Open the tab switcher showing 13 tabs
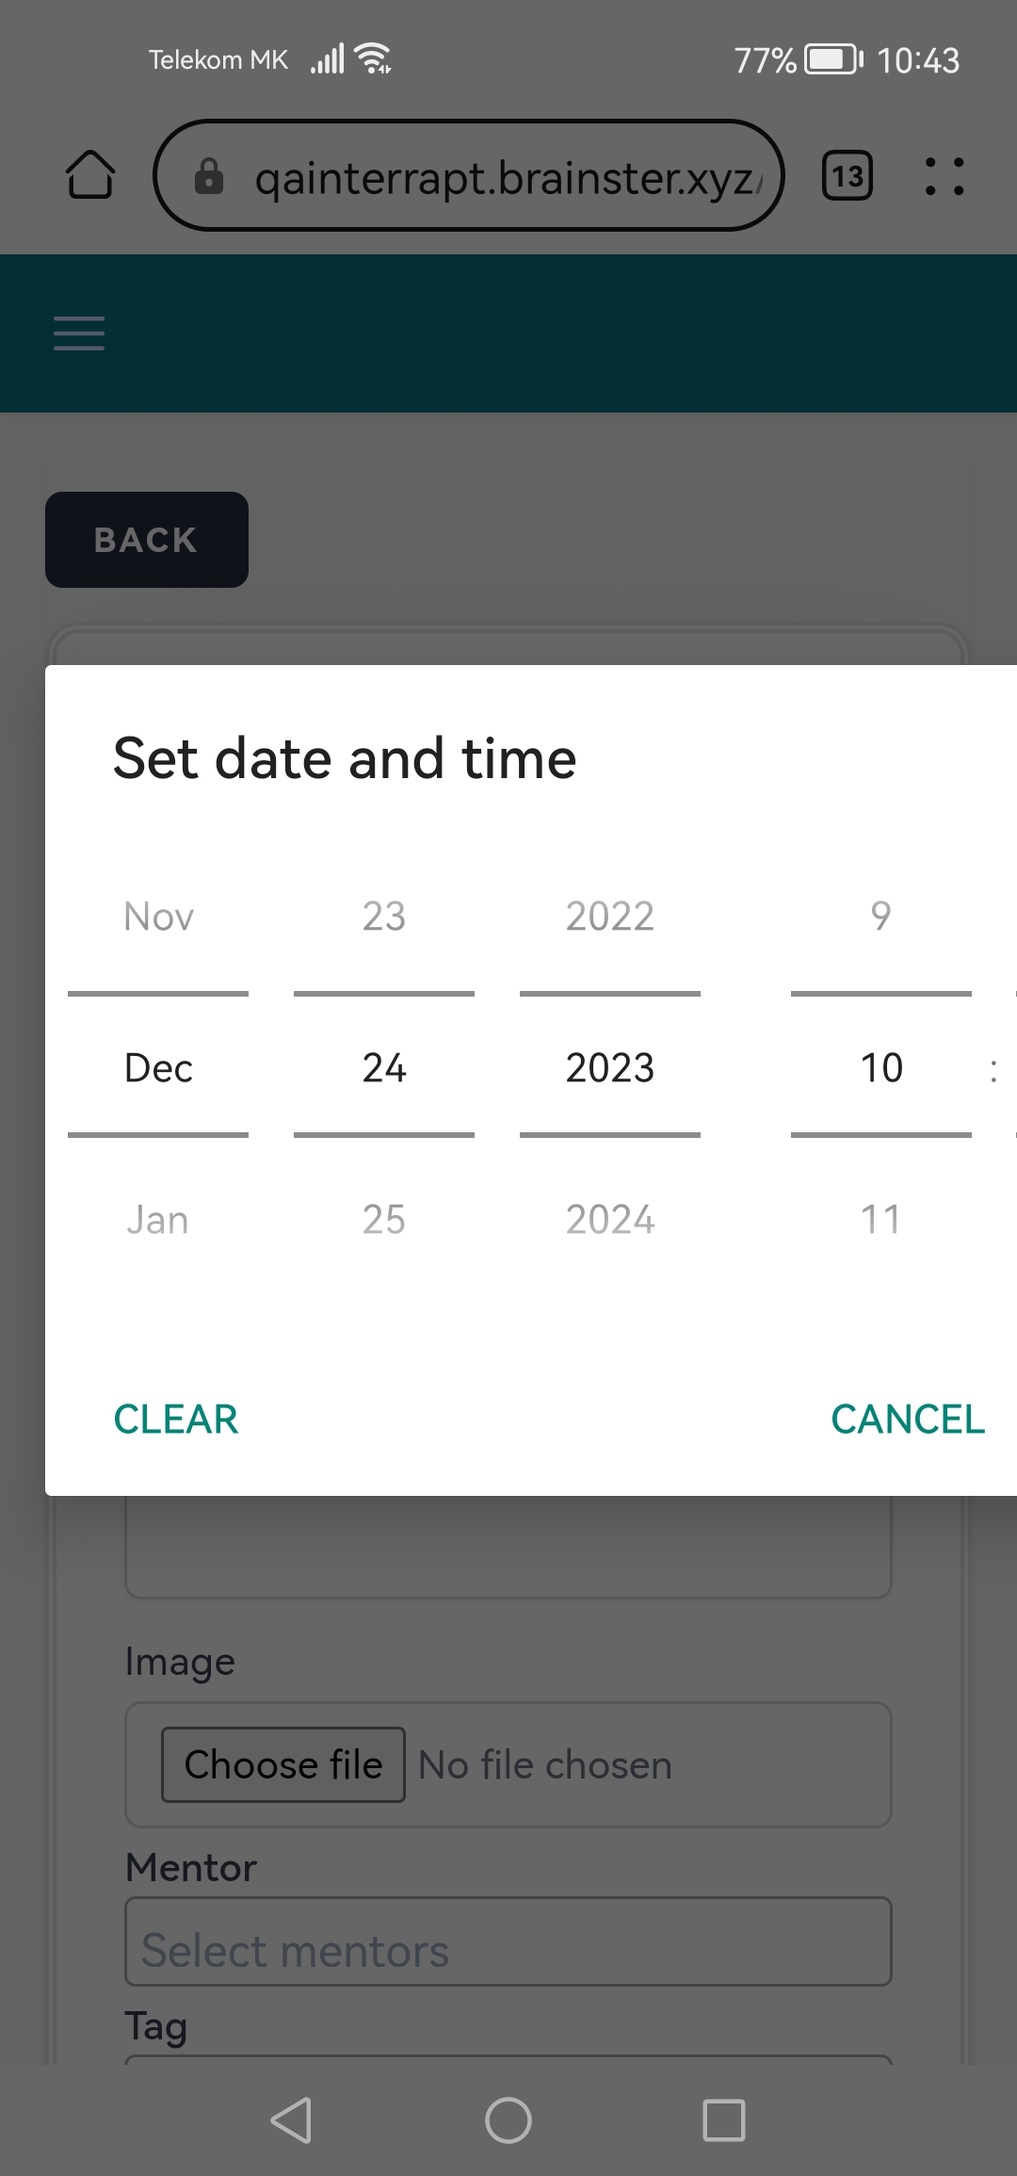 click(x=847, y=176)
